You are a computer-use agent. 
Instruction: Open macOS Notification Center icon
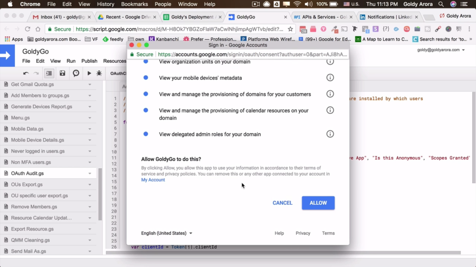(464, 4)
